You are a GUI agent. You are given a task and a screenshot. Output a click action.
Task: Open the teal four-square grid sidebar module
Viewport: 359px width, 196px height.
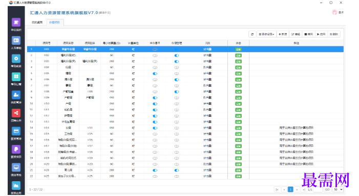click(x=16, y=77)
